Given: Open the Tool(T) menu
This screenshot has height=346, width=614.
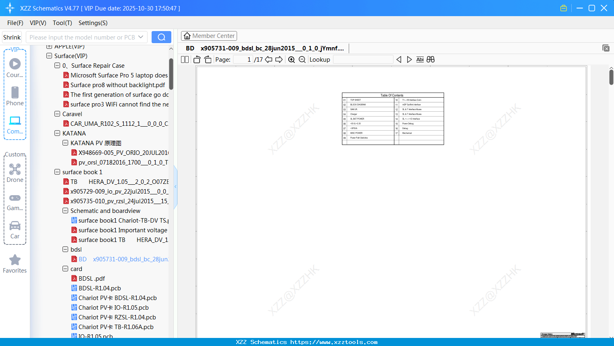Looking at the screenshot, I should 62,23.
